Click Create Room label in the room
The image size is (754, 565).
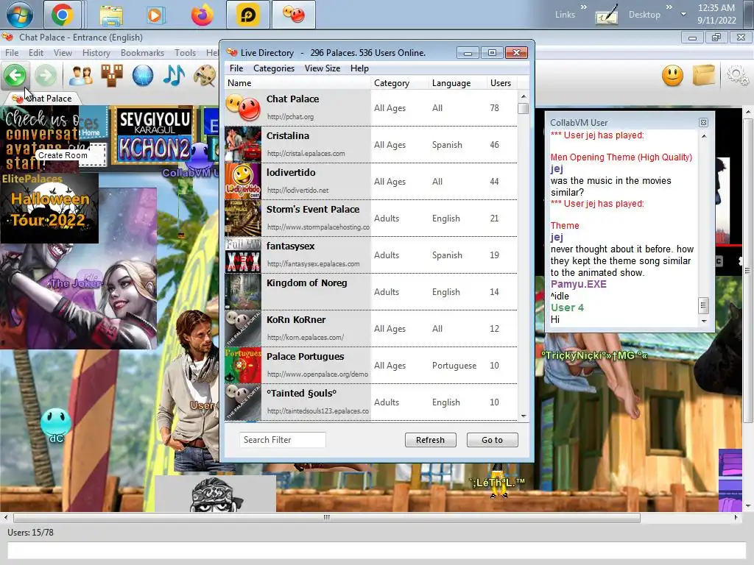click(63, 155)
